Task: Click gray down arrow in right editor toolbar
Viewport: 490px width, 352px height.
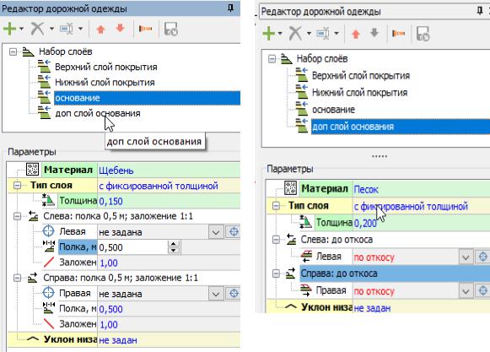Action: 374,33
